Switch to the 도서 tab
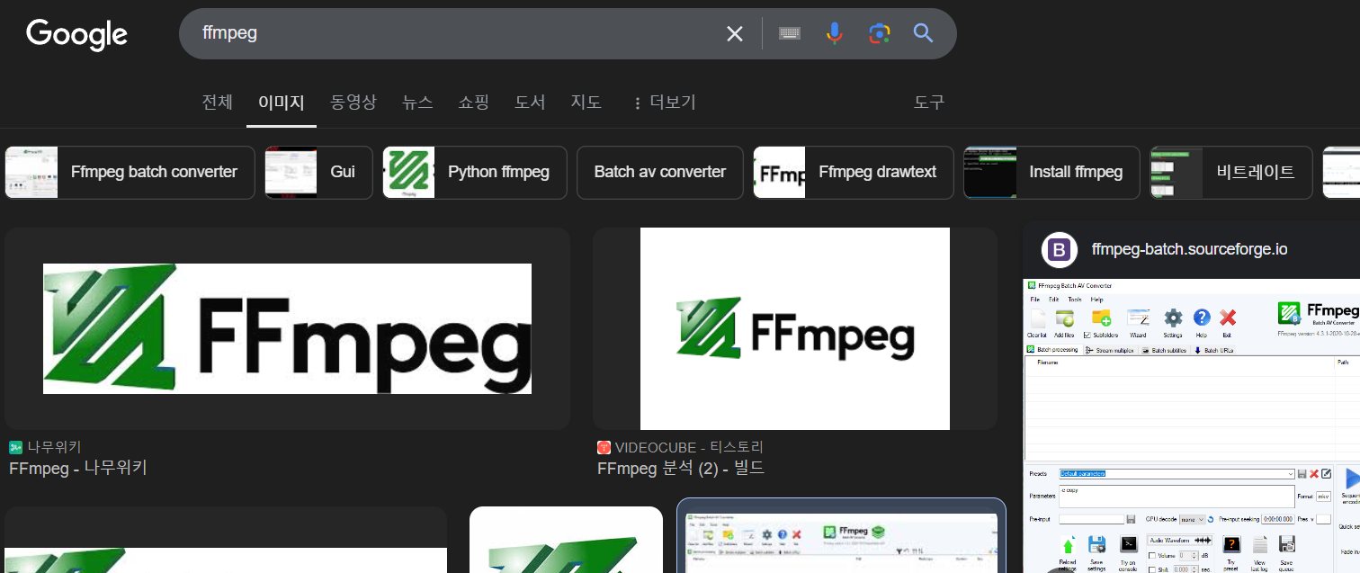This screenshot has width=1360, height=573. 530,103
